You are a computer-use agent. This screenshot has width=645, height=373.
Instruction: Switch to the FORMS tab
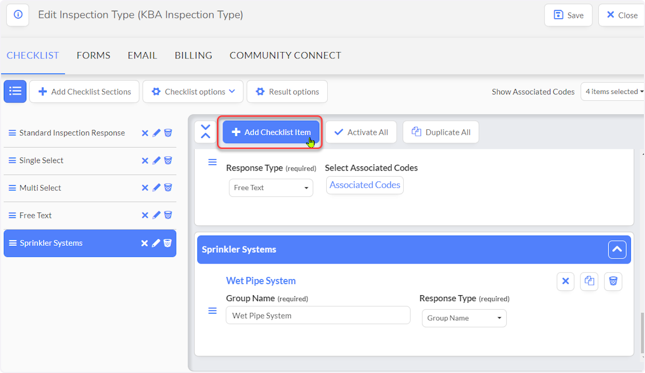point(94,55)
